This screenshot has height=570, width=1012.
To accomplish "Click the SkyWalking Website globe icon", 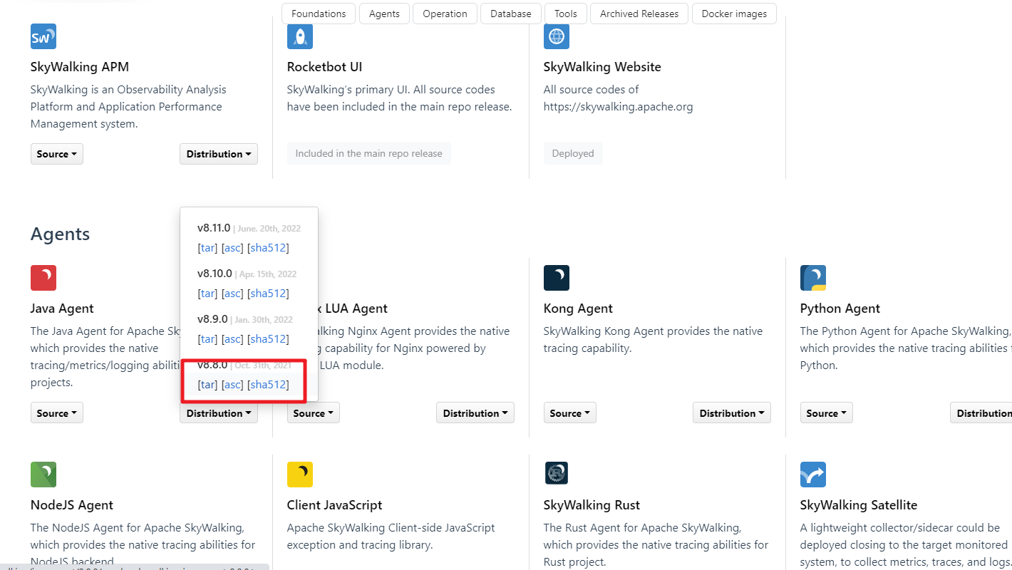I will [x=557, y=36].
